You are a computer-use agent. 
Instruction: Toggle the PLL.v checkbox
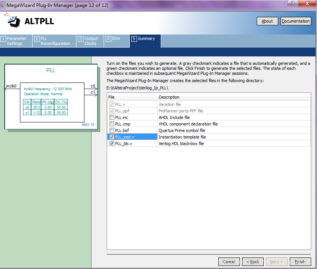click(112, 104)
